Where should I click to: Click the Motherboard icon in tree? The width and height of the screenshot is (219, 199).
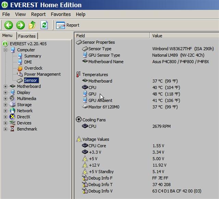tap(12, 86)
